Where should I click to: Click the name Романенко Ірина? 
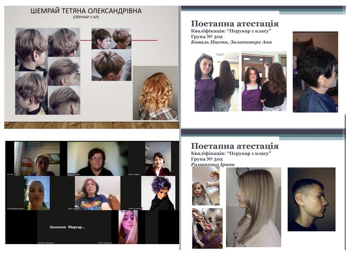213,164
